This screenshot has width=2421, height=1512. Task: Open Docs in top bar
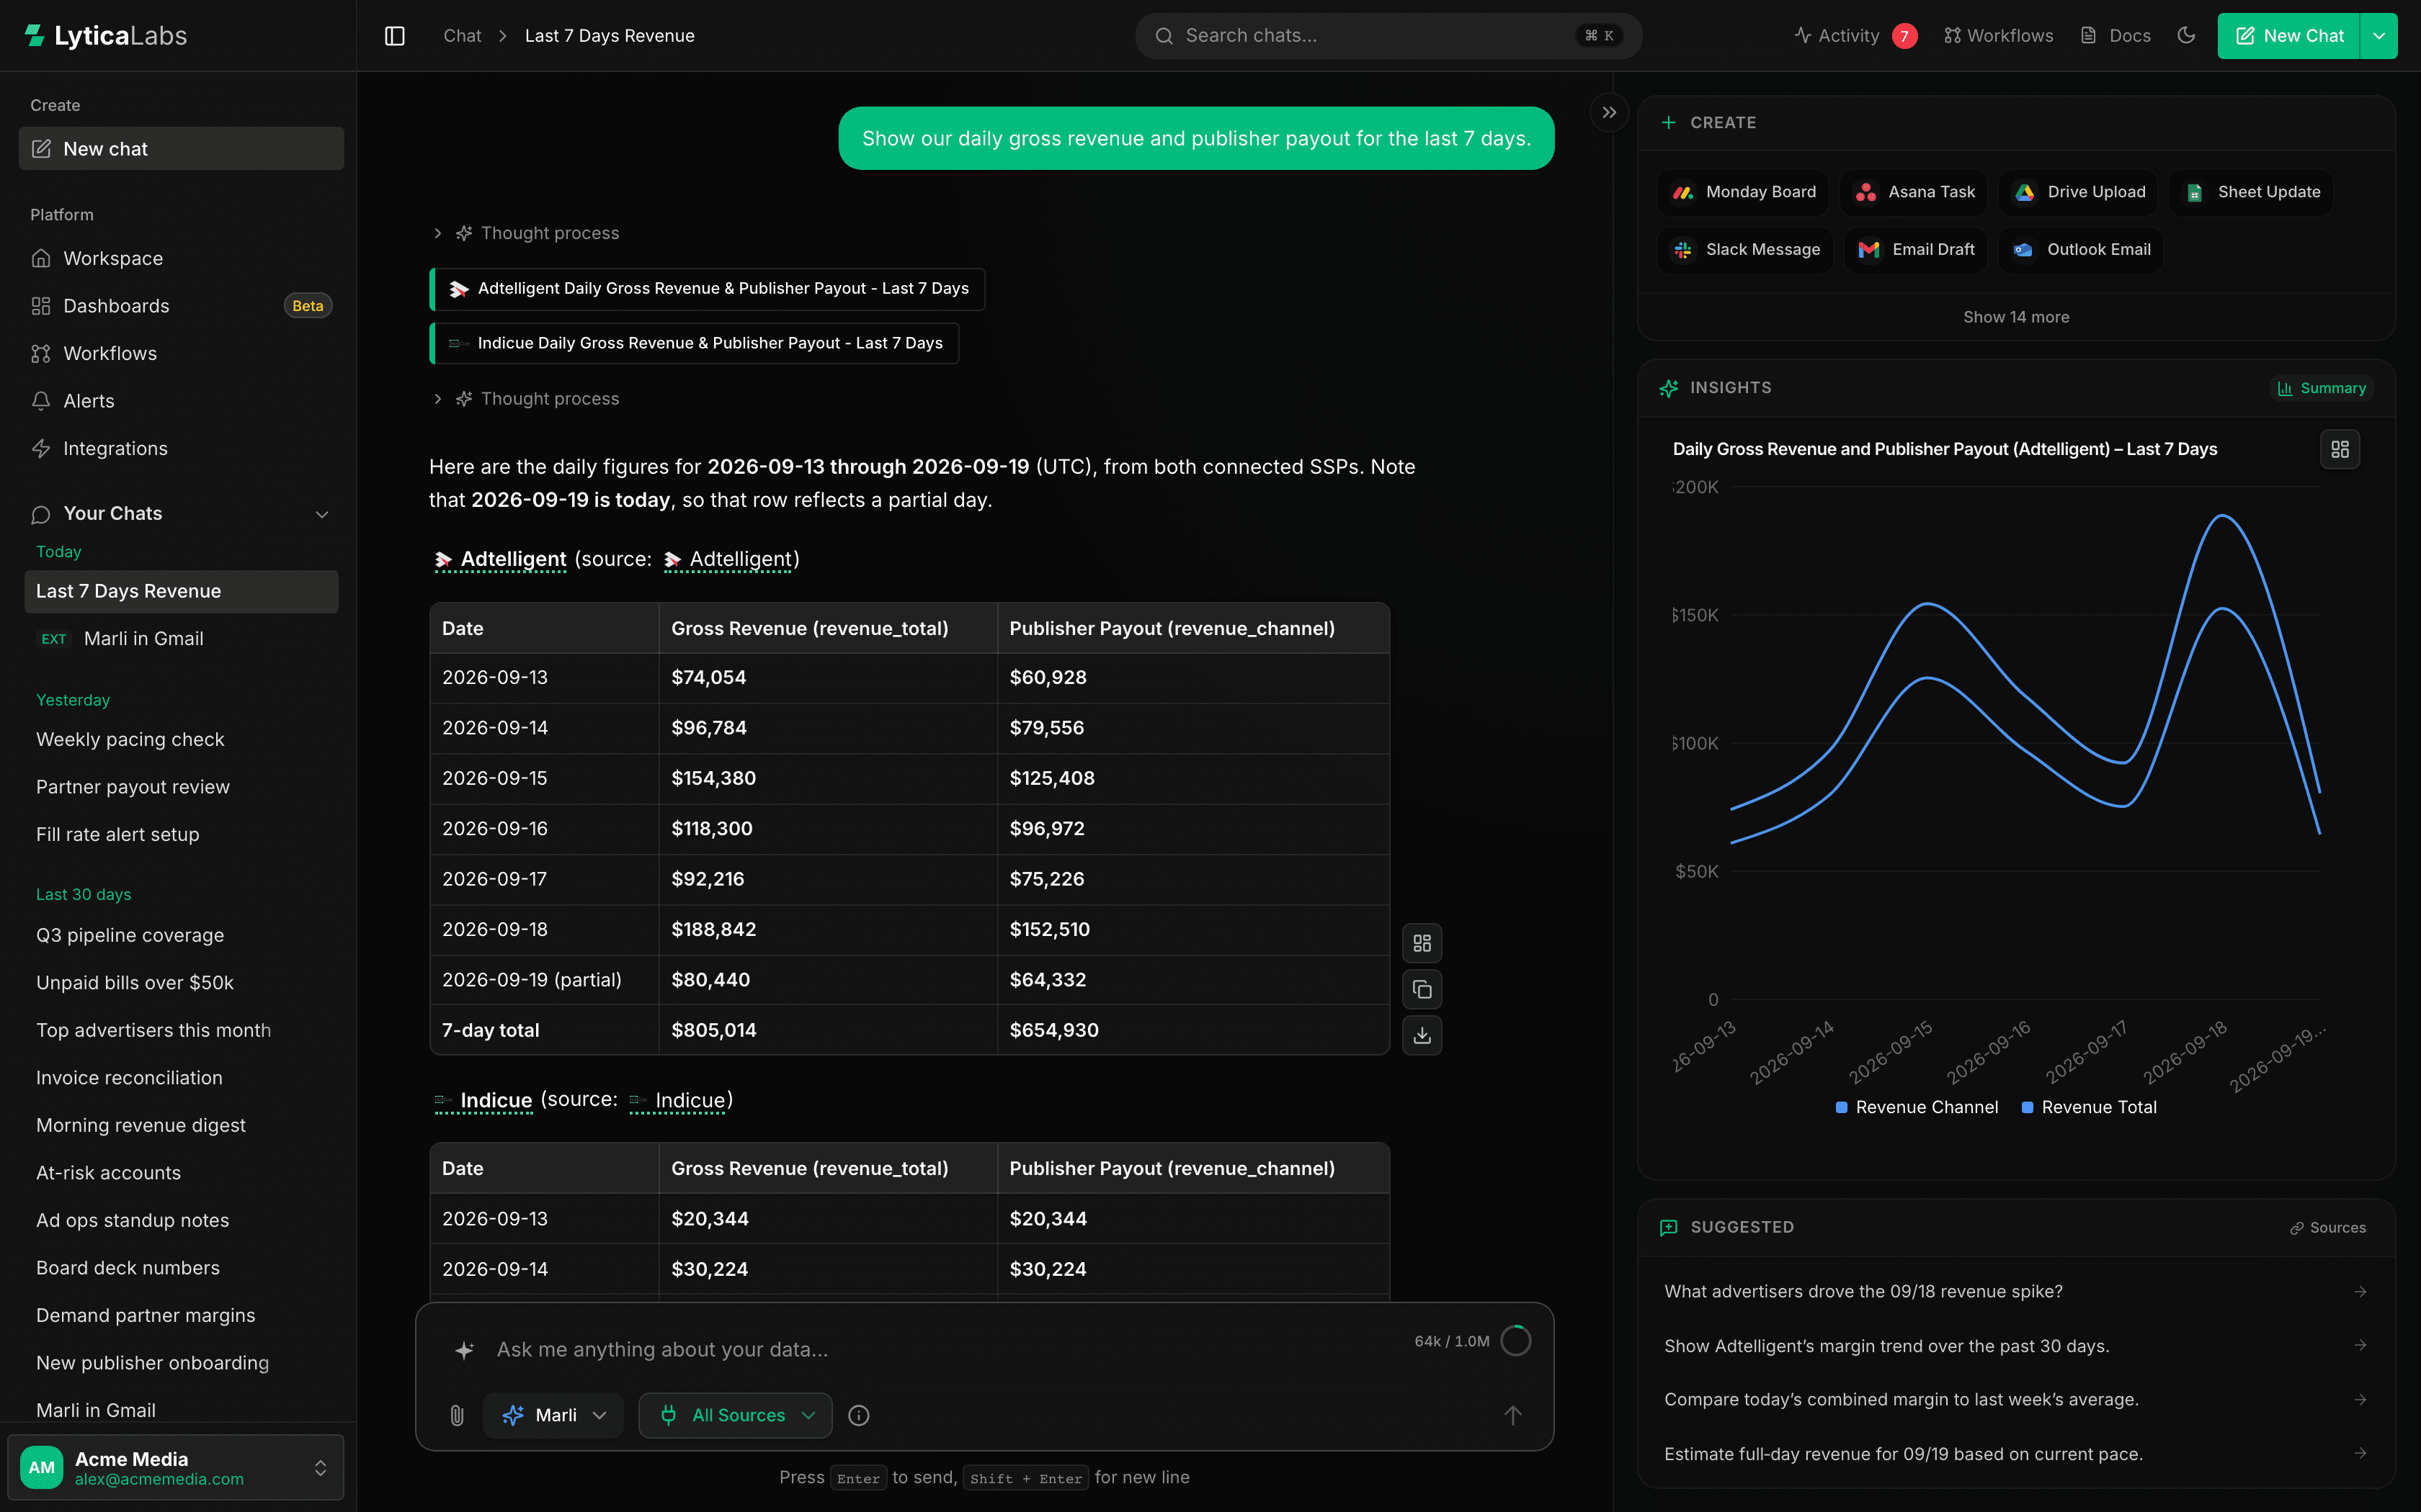2115,36
